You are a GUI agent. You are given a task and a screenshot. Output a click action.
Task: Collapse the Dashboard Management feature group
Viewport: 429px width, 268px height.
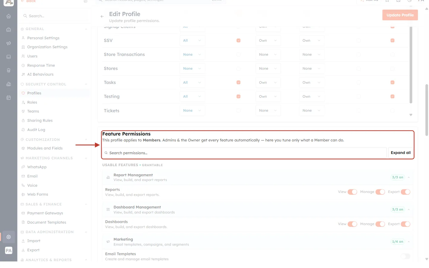click(x=409, y=210)
